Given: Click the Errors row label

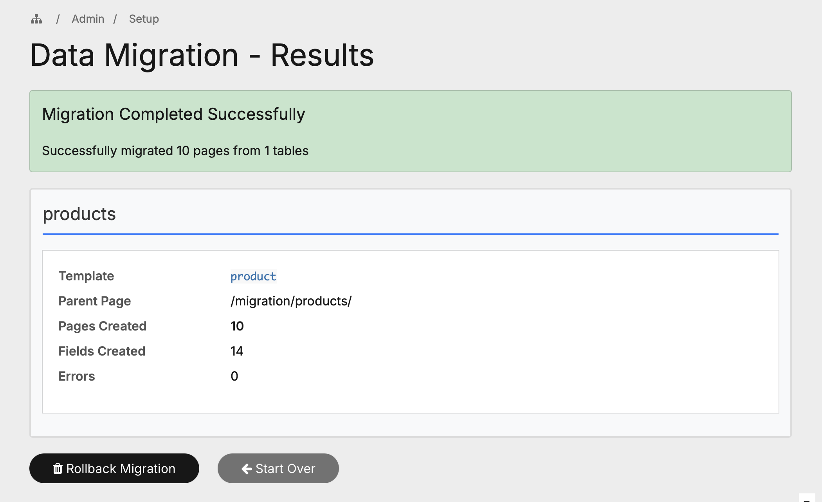Looking at the screenshot, I should tap(76, 376).
